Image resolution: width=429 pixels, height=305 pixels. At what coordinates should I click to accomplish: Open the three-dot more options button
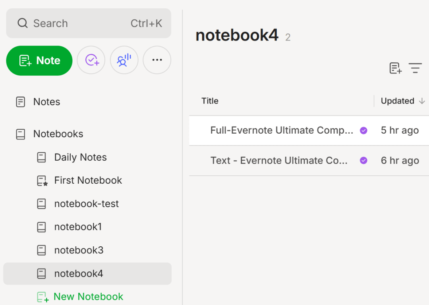(157, 60)
